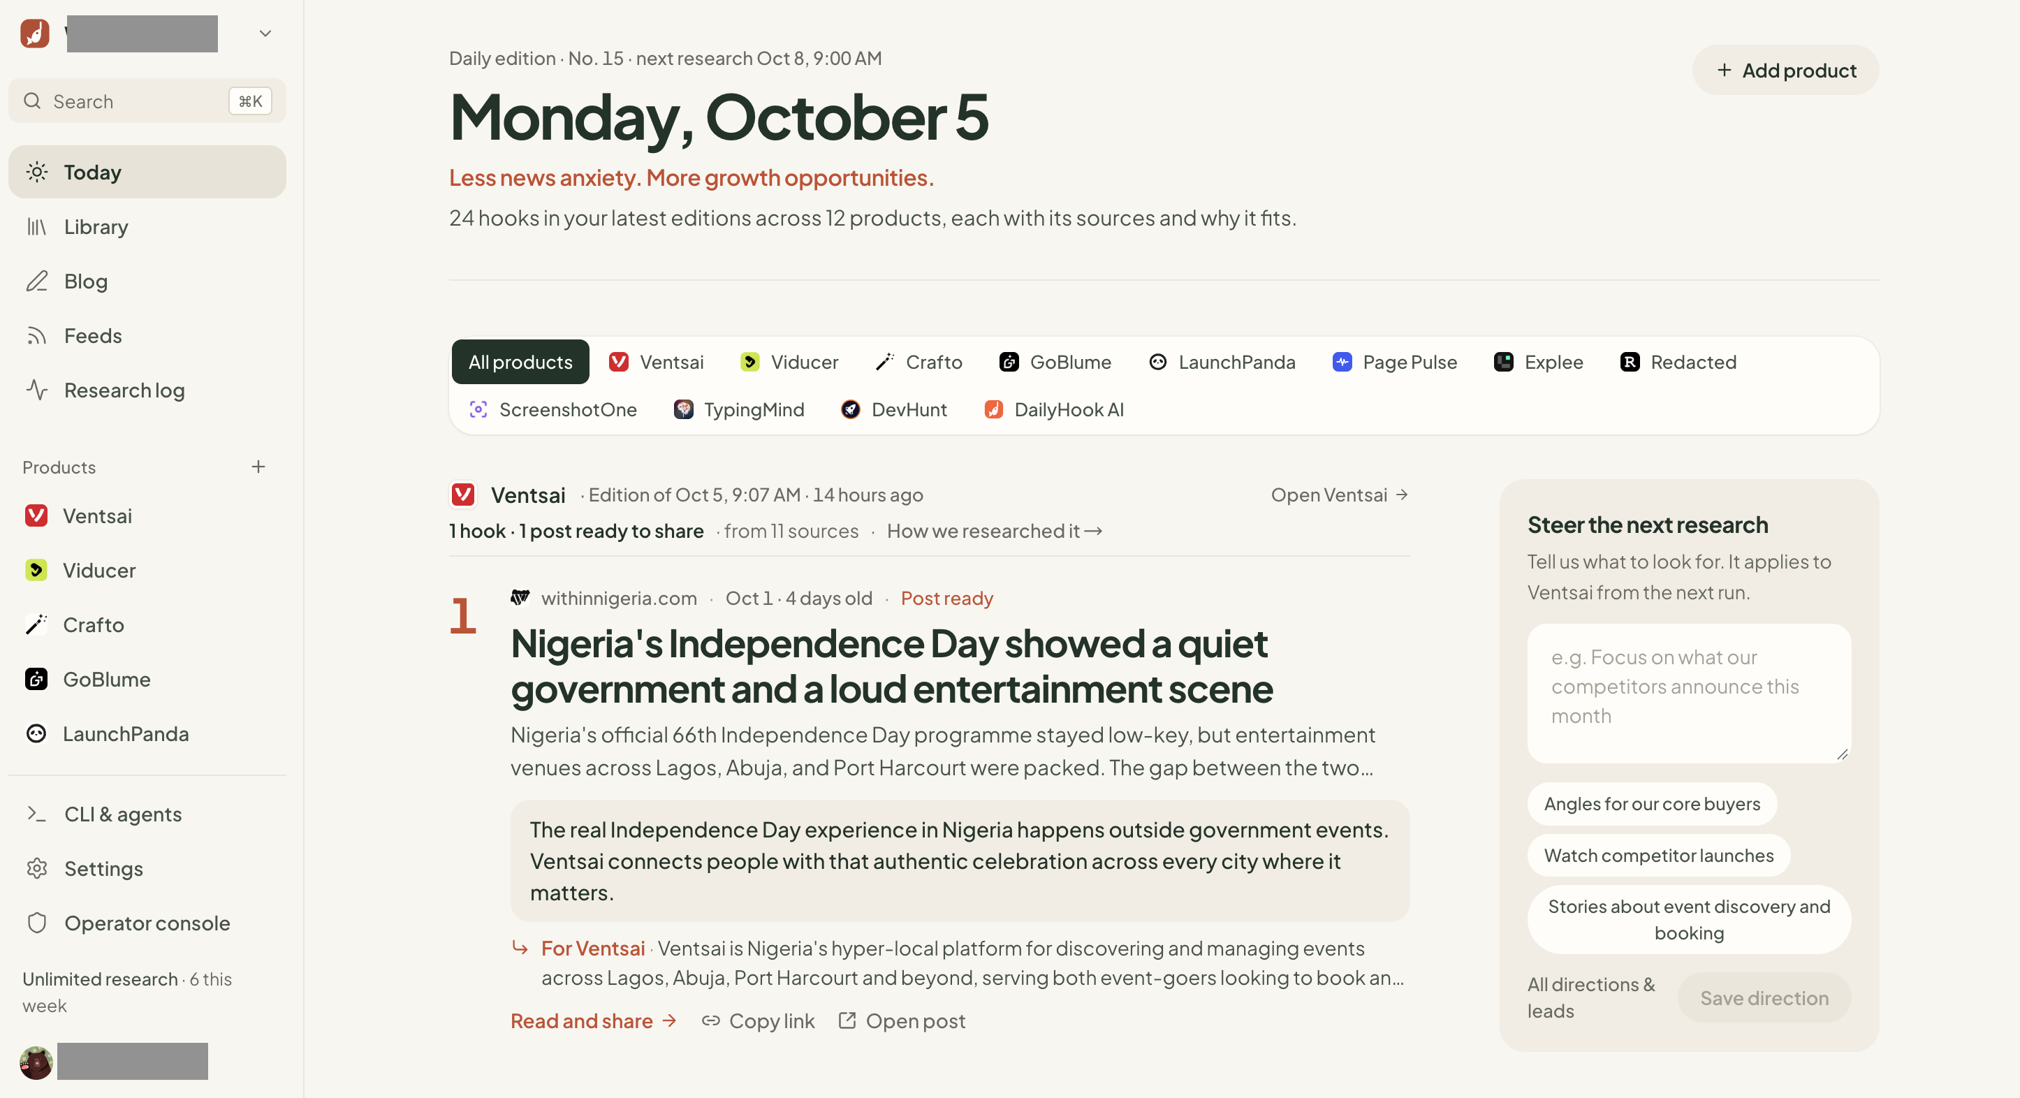2020x1098 pixels.
Task: Open Operator console shield icon
Action: (x=37, y=922)
